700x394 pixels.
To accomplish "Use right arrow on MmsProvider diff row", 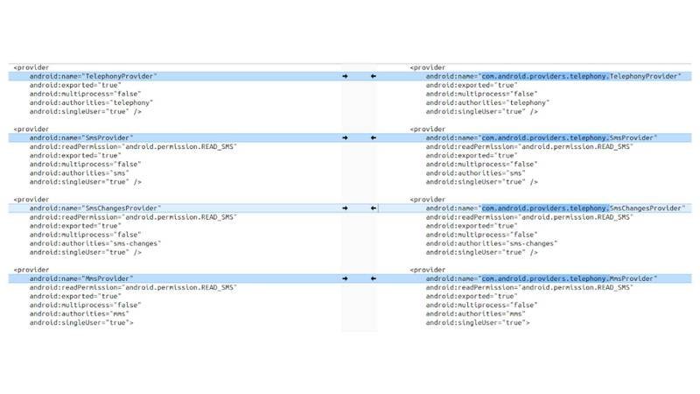I will 345,278.
